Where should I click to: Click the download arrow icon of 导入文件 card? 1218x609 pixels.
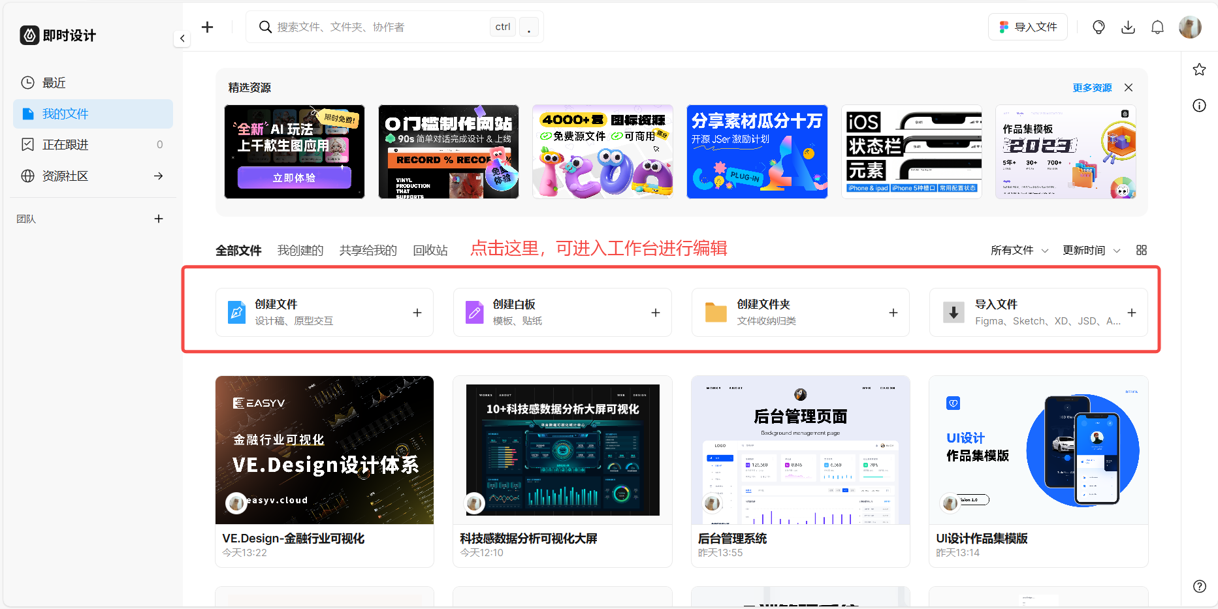[x=954, y=313]
